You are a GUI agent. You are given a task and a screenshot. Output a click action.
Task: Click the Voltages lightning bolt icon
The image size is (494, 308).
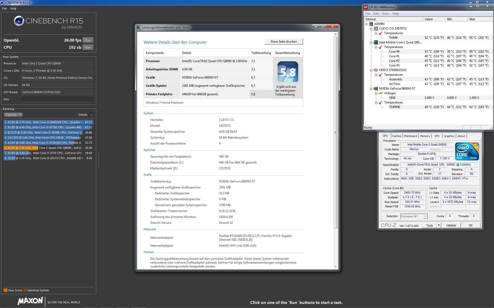(x=381, y=93)
